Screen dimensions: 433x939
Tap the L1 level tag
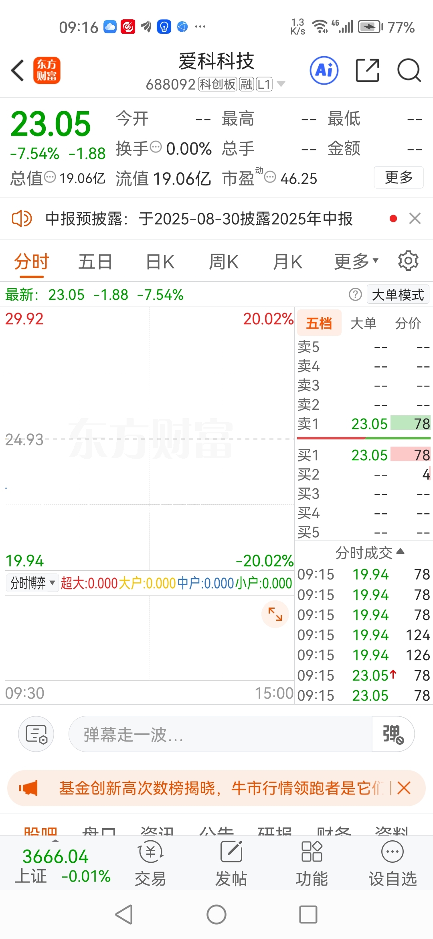click(264, 84)
